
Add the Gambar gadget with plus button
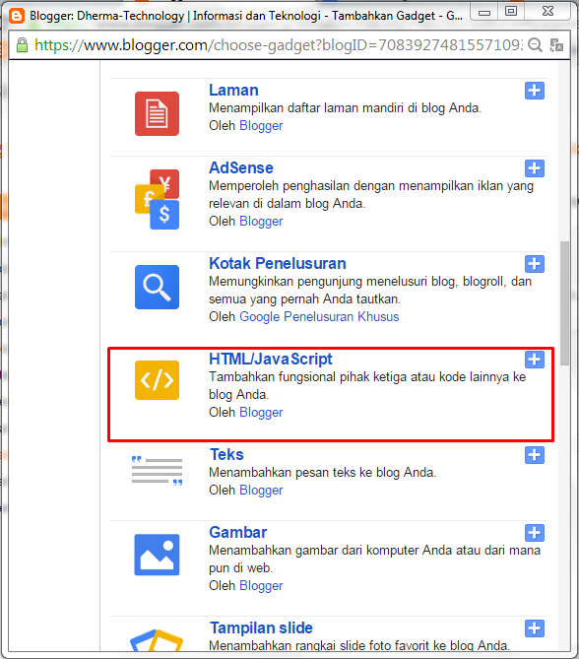[x=535, y=533]
